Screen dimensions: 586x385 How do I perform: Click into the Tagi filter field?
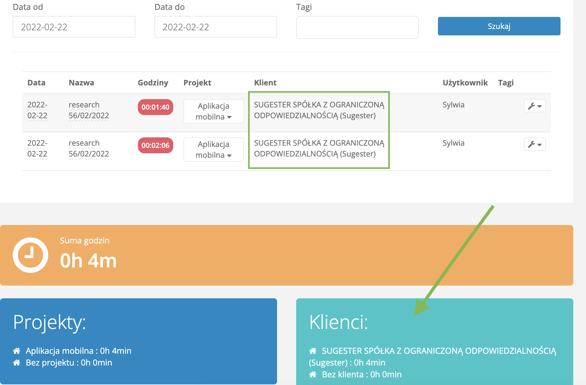click(x=357, y=27)
